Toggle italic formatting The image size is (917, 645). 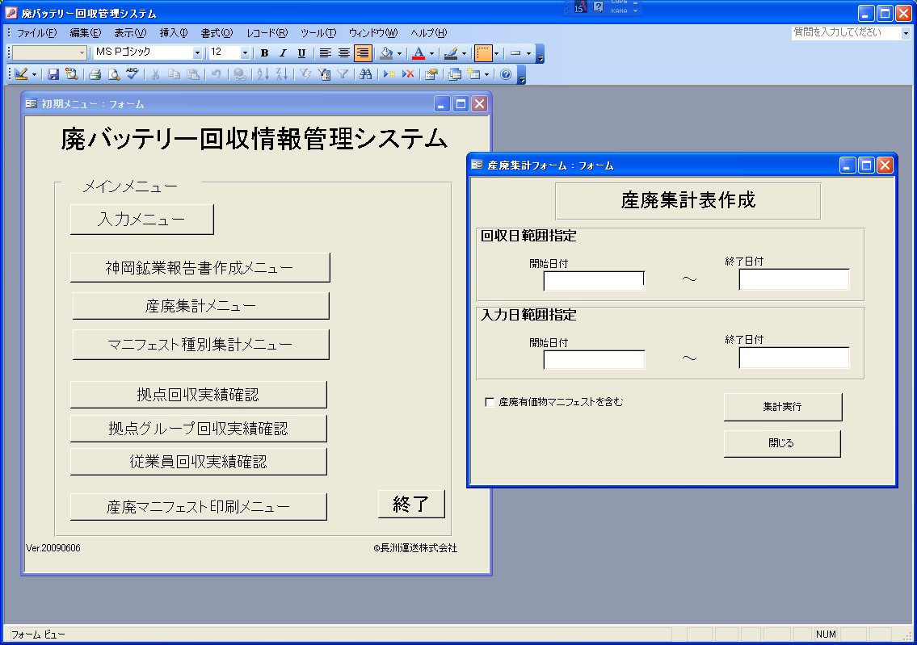(283, 53)
